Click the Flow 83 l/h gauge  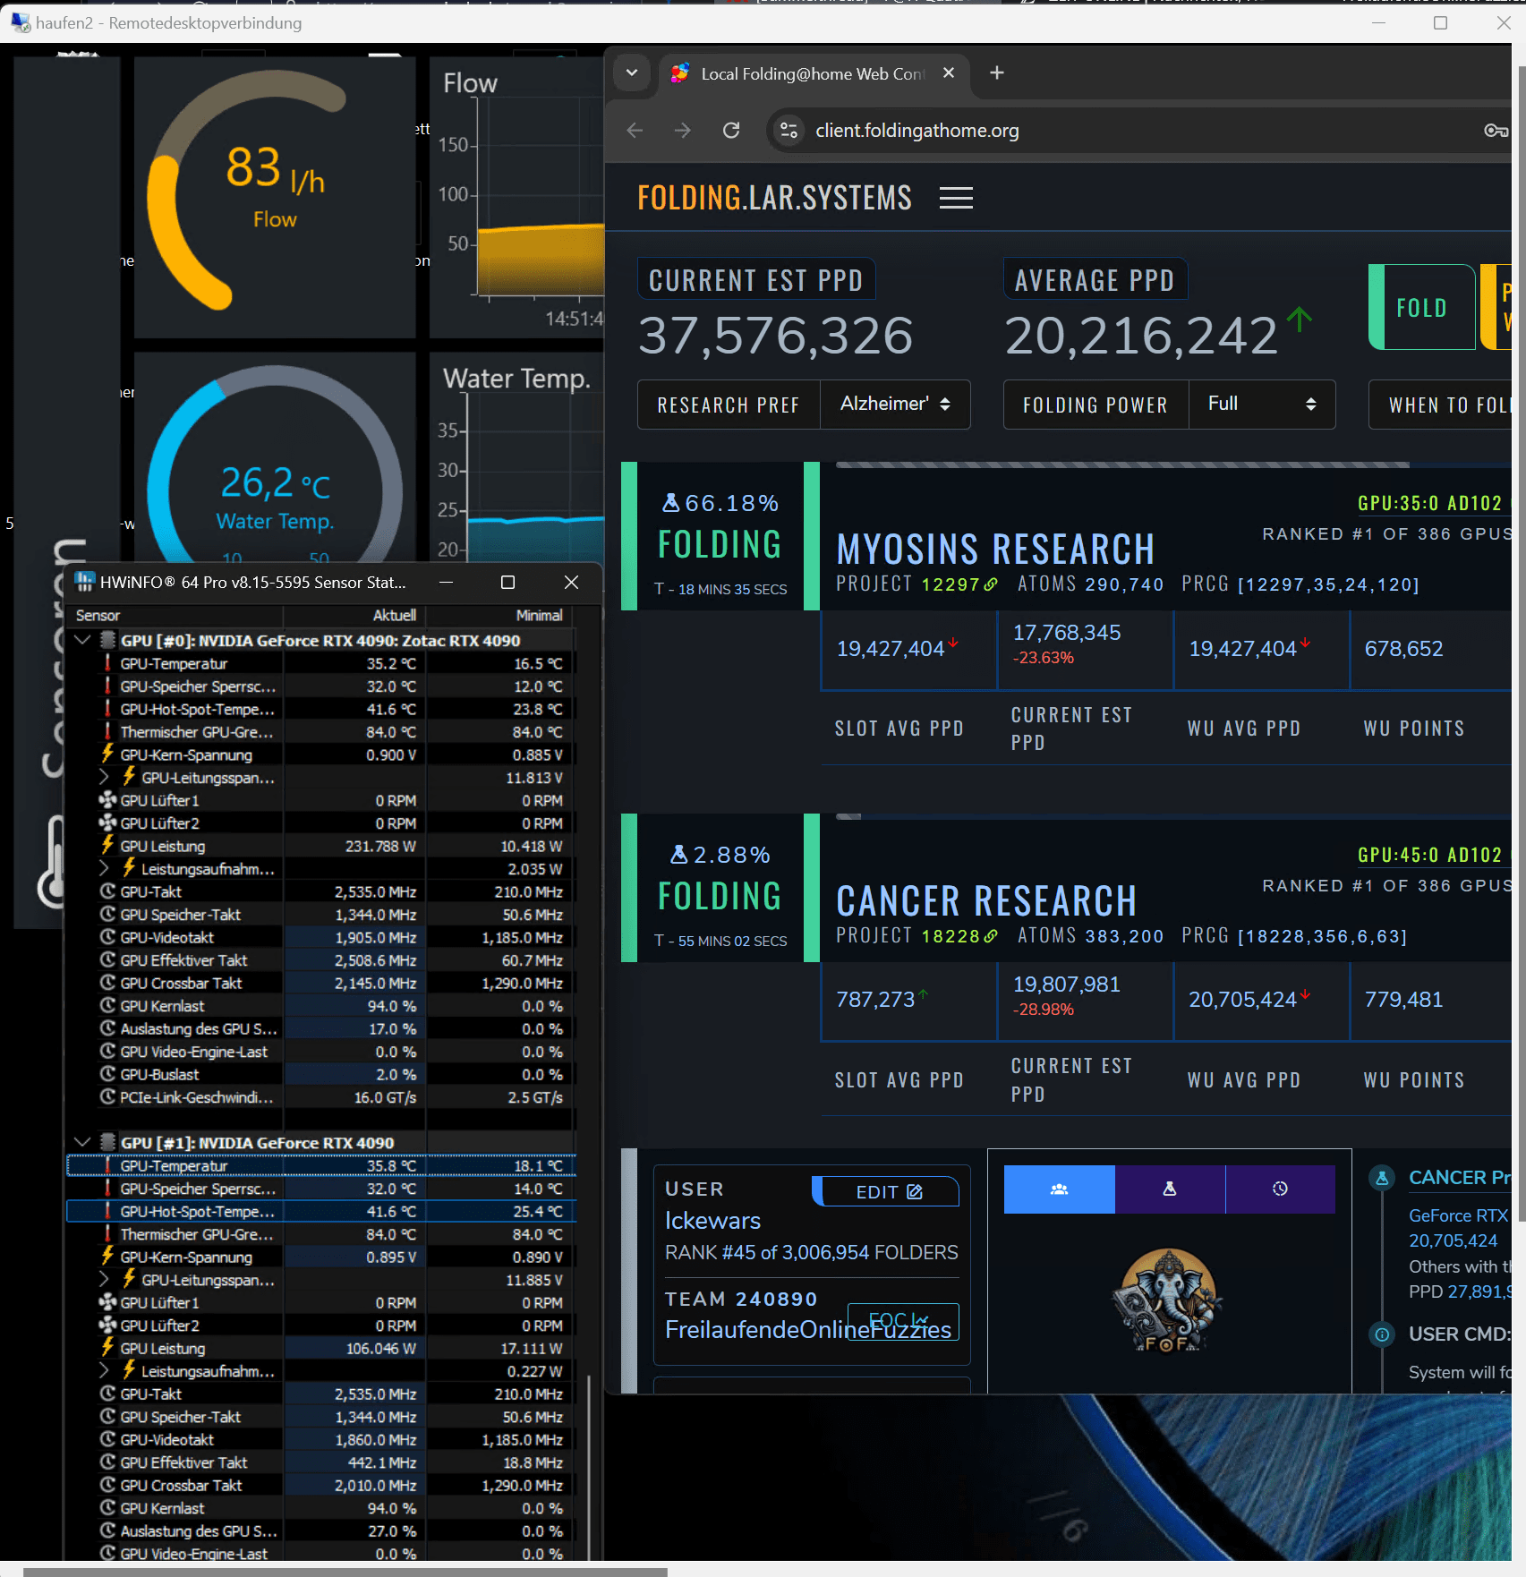(275, 198)
